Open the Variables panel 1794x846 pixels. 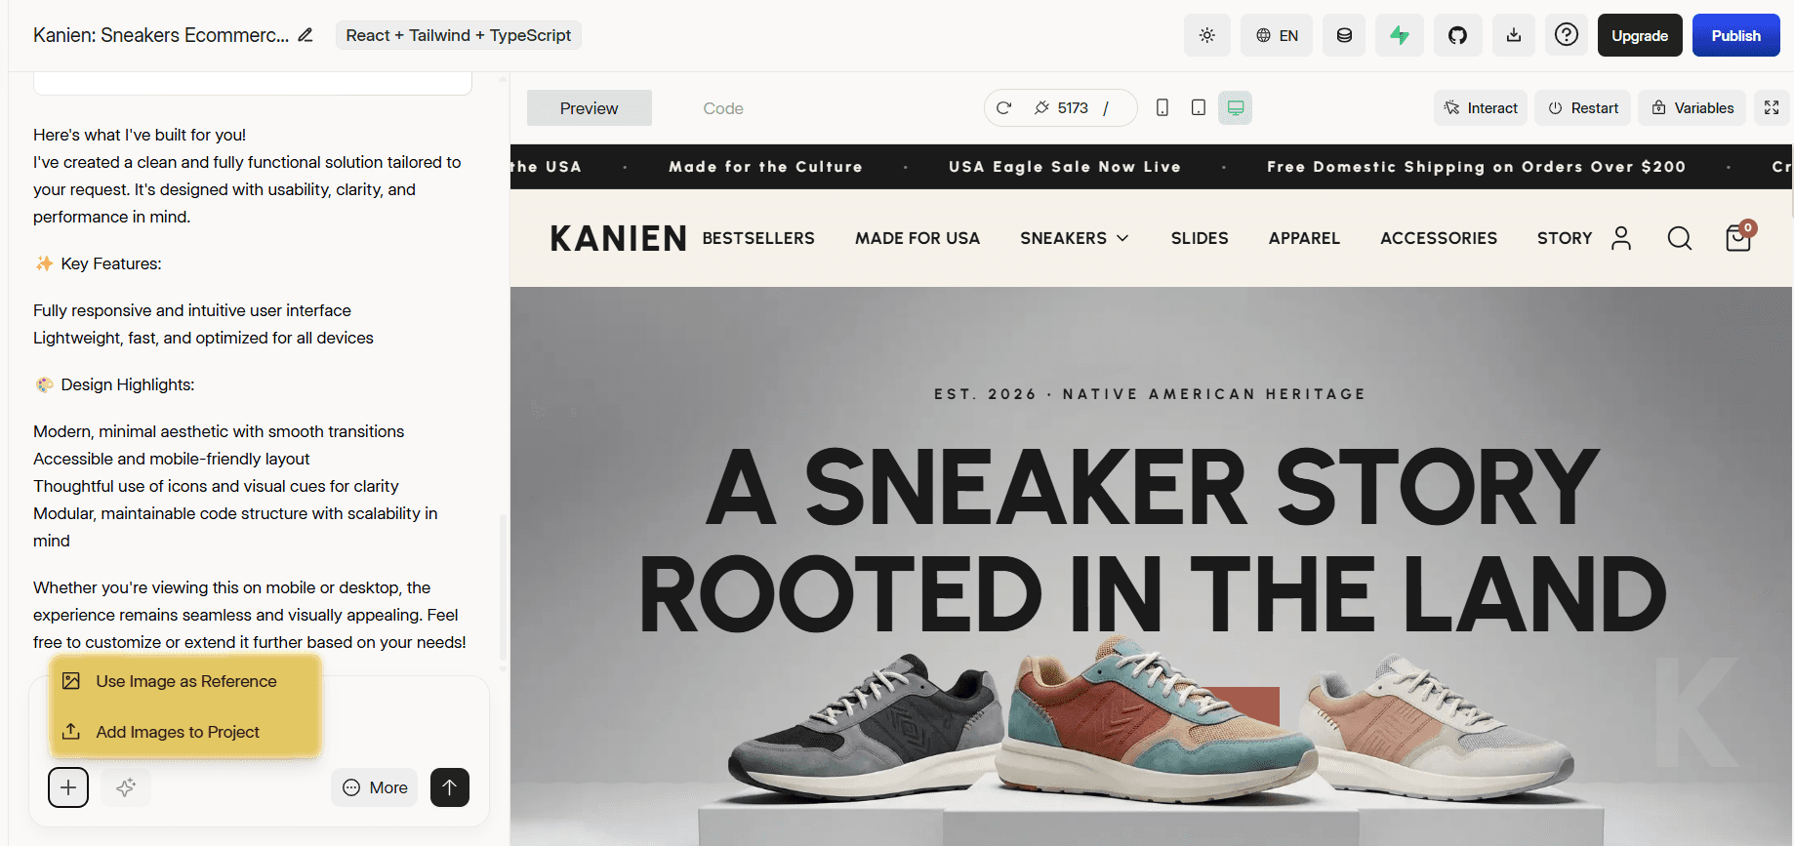1692,107
